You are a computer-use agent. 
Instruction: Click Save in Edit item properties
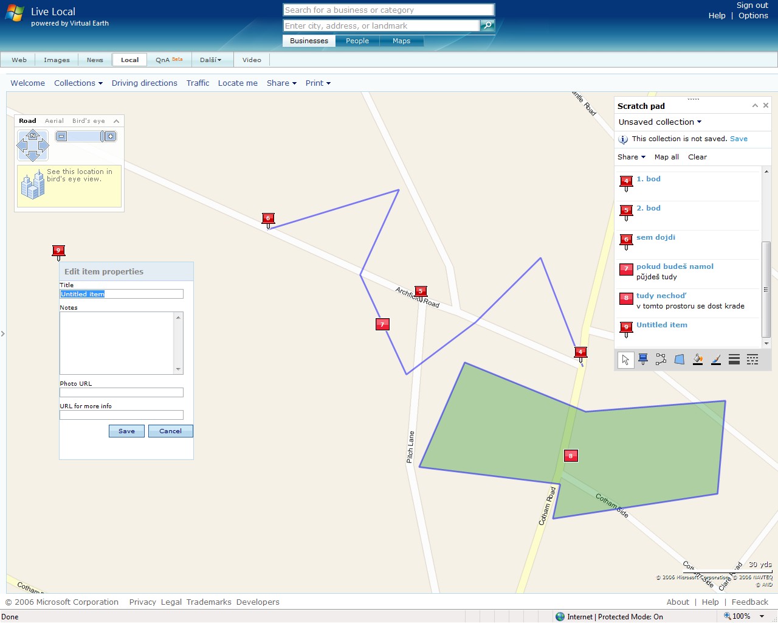tap(126, 431)
